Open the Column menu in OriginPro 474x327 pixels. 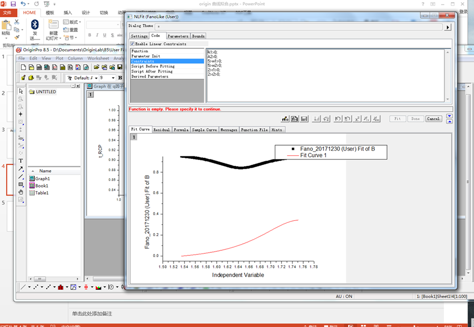[75, 58]
